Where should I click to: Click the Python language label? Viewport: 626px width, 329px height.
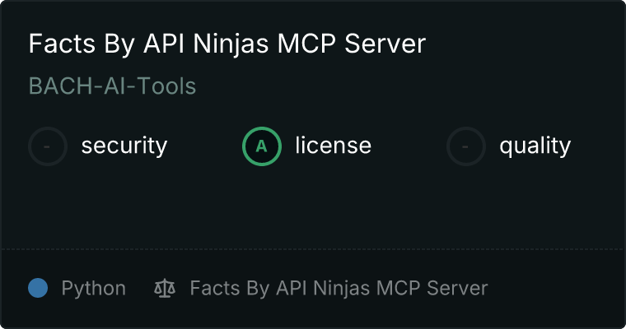click(93, 288)
